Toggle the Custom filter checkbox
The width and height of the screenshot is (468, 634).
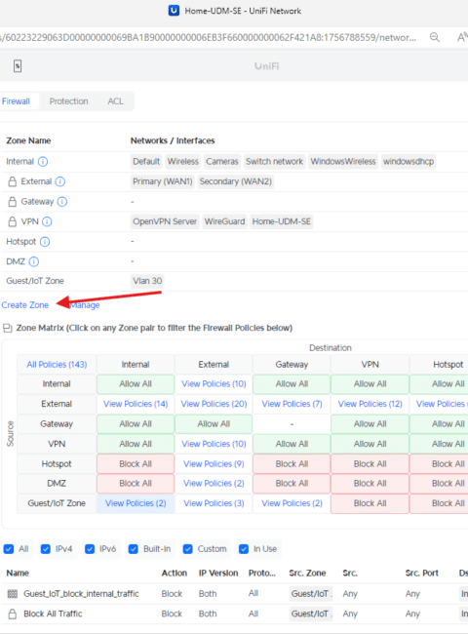tap(187, 549)
